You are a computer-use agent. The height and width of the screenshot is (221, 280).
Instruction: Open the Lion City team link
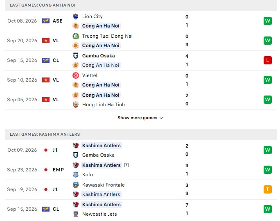93,16
